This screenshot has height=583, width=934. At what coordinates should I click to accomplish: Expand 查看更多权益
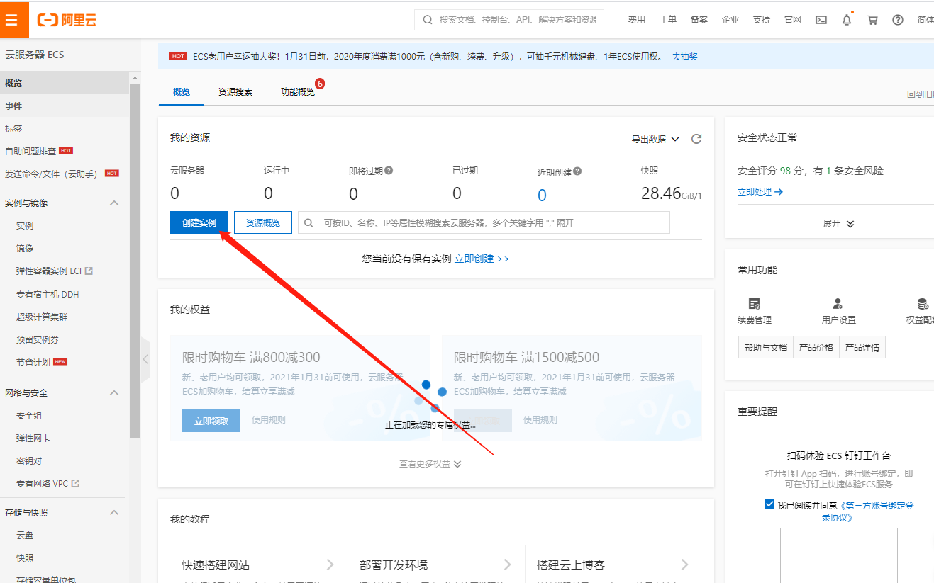coord(430,464)
